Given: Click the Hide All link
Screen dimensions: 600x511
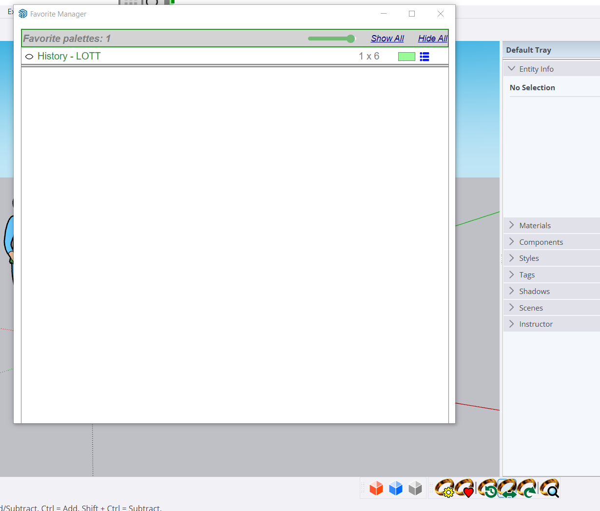Looking at the screenshot, I should [432, 39].
